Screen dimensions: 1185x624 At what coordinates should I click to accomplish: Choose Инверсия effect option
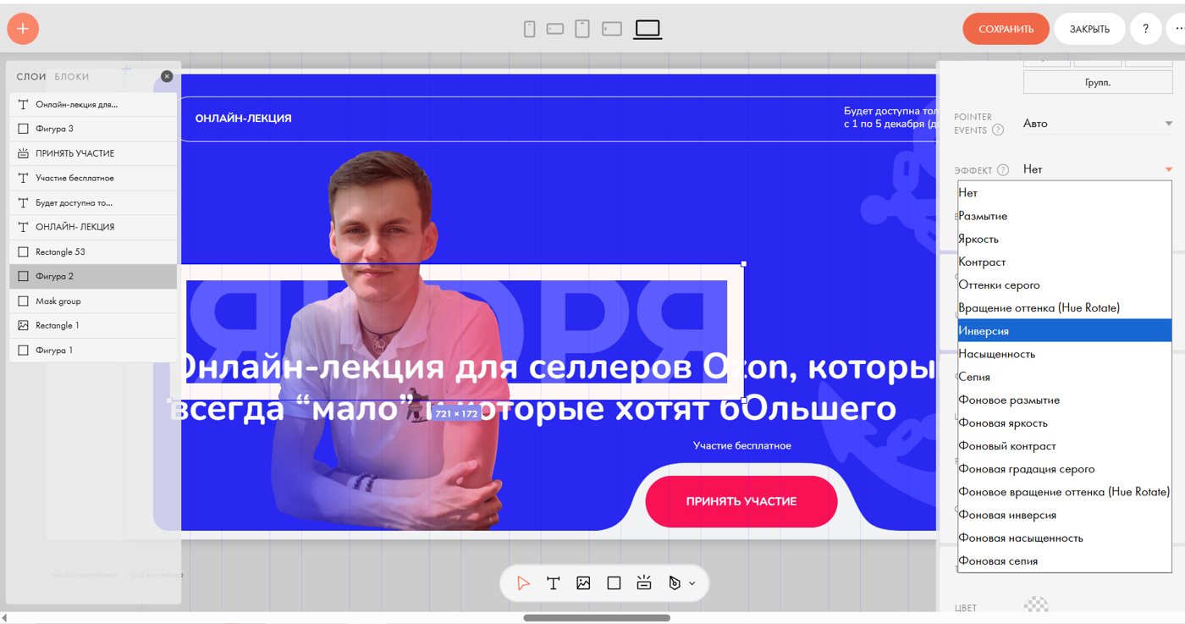(1065, 331)
